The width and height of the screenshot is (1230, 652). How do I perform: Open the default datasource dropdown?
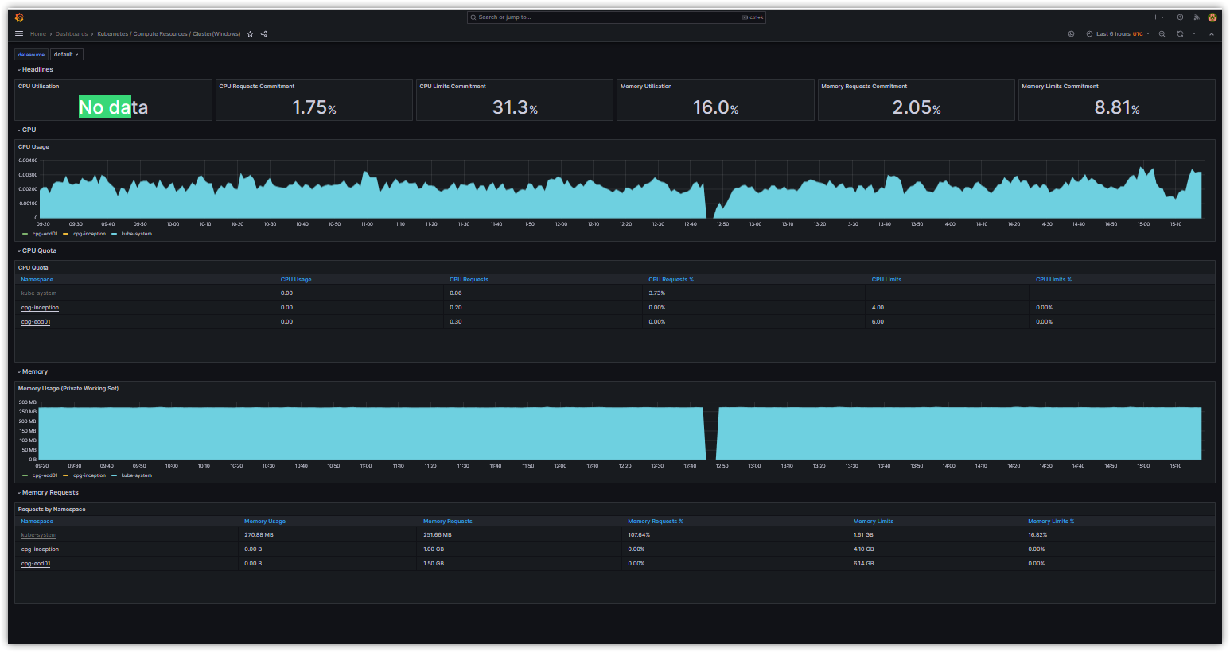click(x=66, y=54)
